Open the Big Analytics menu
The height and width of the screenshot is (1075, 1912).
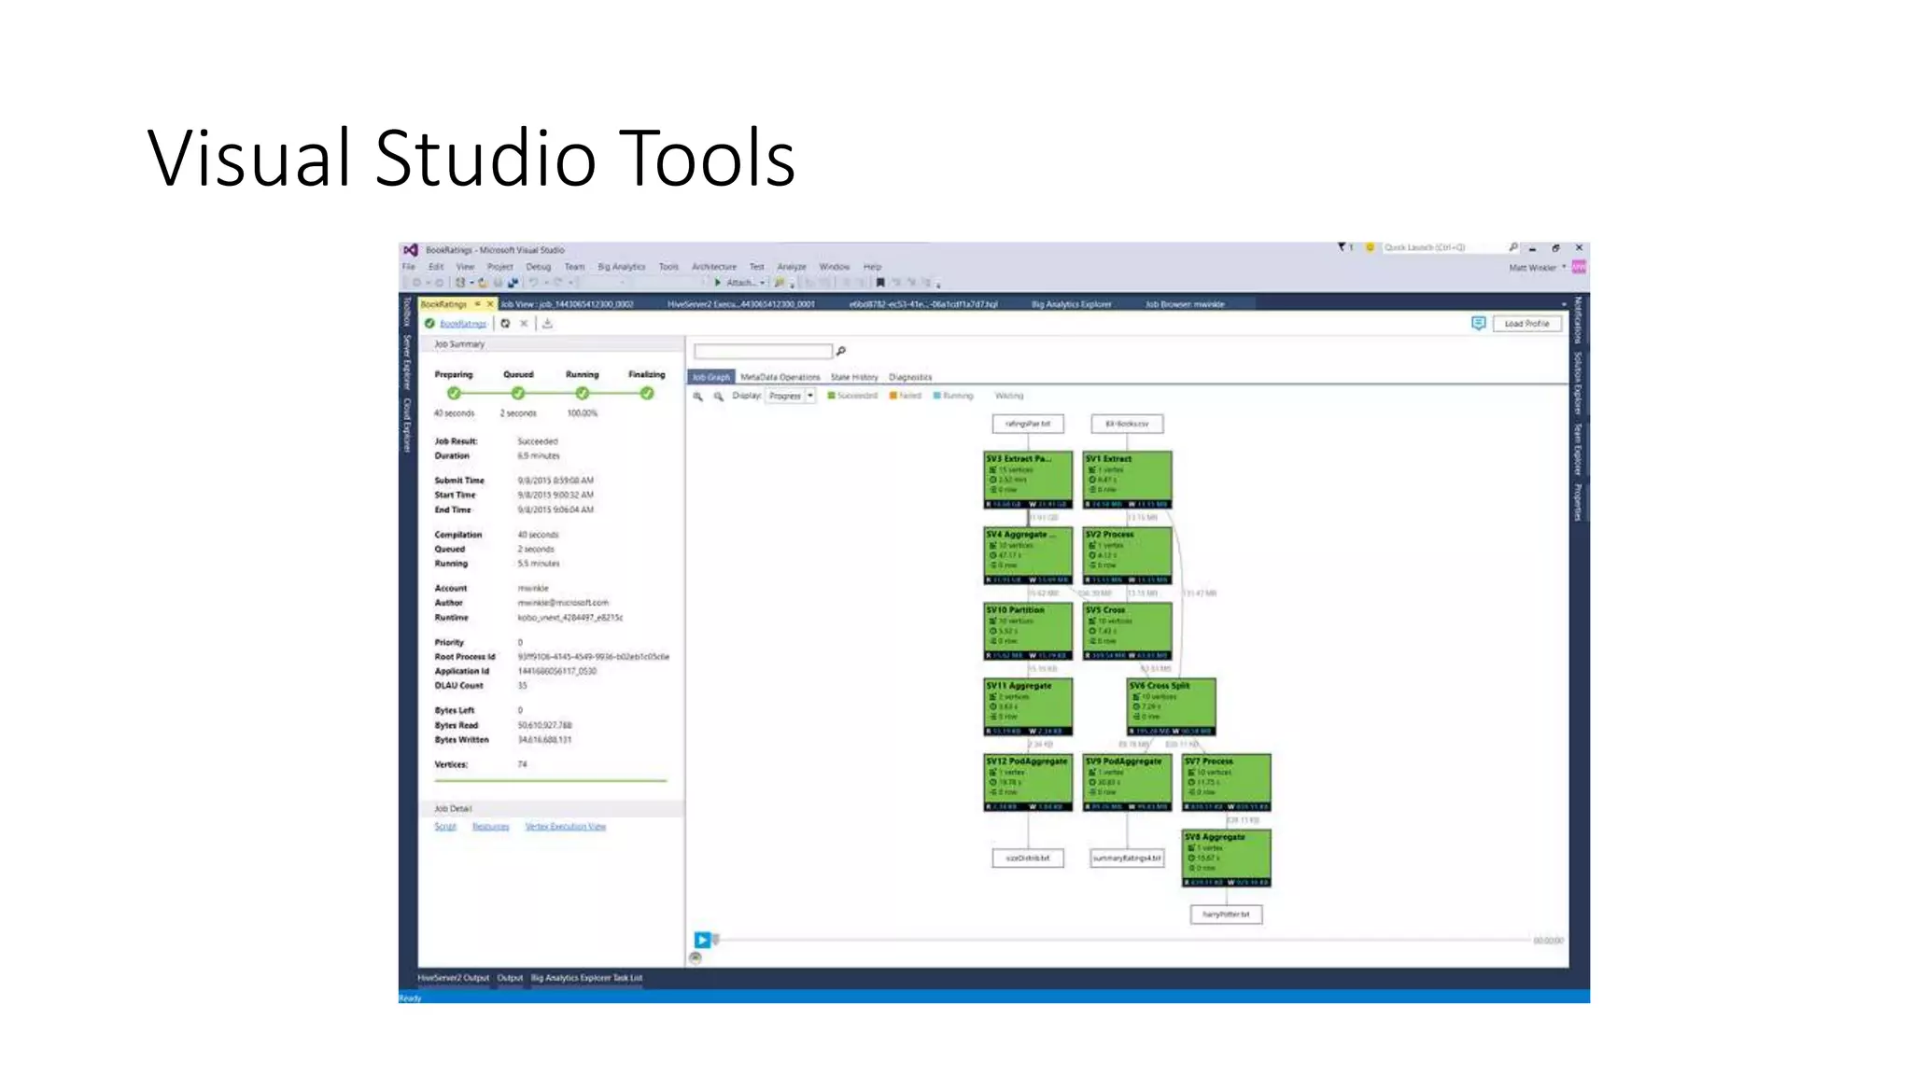[622, 267]
